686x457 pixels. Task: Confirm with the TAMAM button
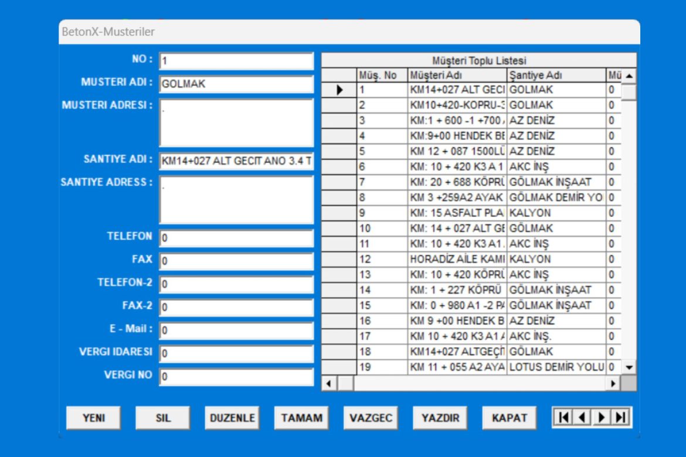click(301, 418)
